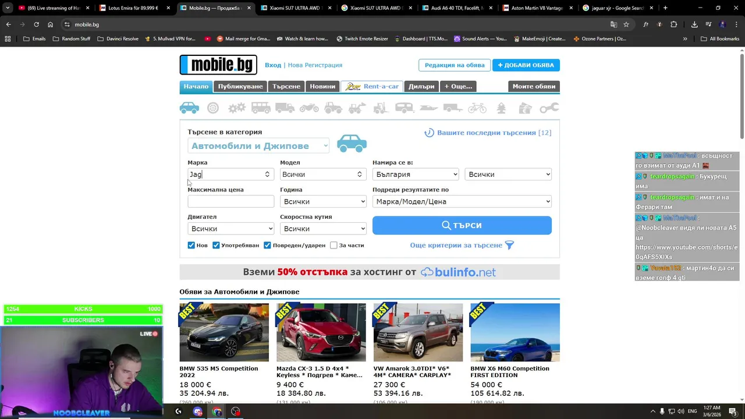Uncheck the Повреден/ударен checkbox
Image resolution: width=745 pixels, height=419 pixels.
[x=267, y=245]
